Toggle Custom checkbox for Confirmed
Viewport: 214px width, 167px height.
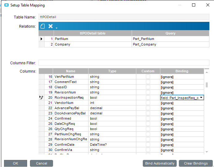point(148,118)
